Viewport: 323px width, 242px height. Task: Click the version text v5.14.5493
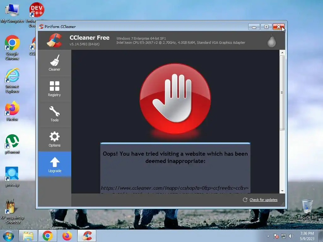[x=85, y=44]
